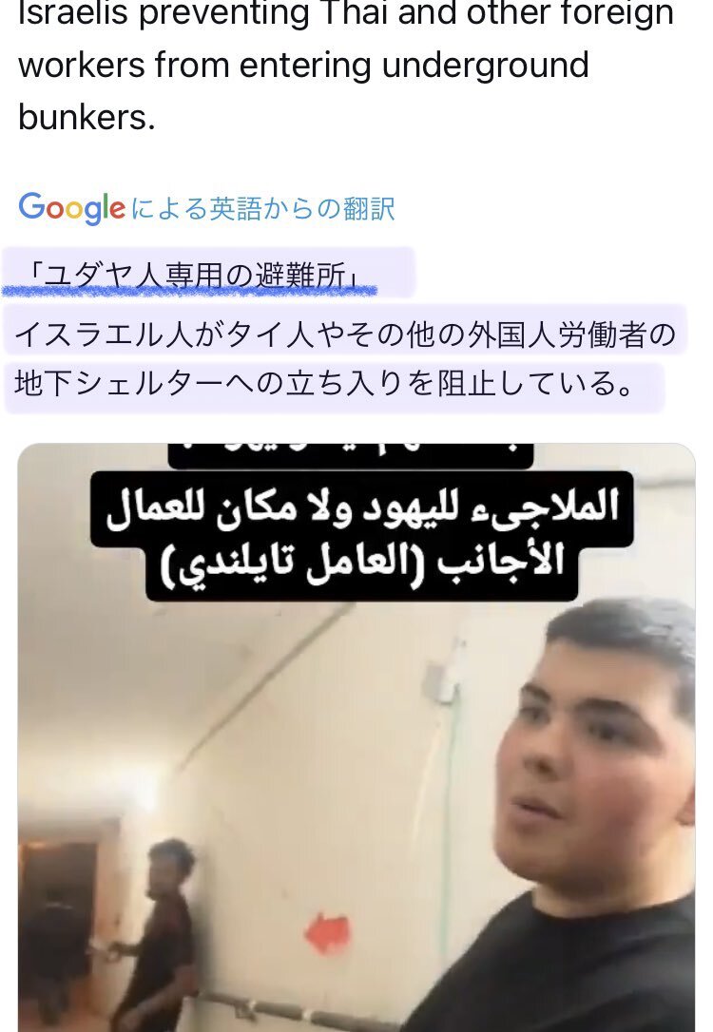This screenshot has width=713, height=1032.
Task: Tap the first line of the Arabic caption
Action: coord(362,507)
